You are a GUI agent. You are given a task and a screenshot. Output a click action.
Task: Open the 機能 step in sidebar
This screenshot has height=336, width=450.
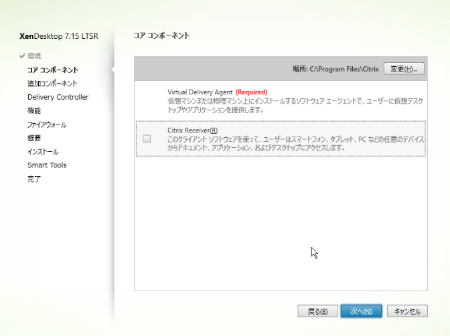pyautogui.click(x=34, y=110)
